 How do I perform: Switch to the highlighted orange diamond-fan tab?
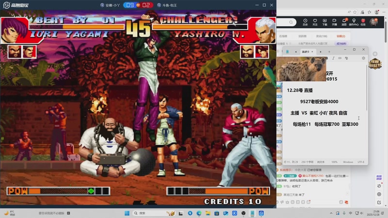[x=341, y=36]
